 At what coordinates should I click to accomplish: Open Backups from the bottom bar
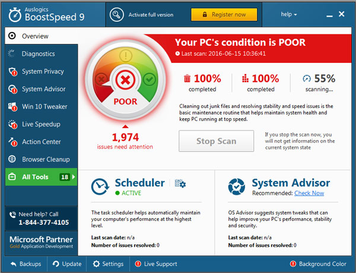point(26,264)
